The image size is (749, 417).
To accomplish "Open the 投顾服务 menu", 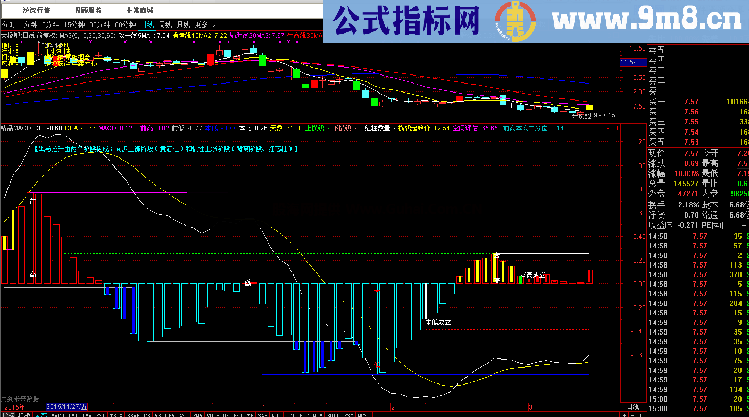I will tap(88, 10).
